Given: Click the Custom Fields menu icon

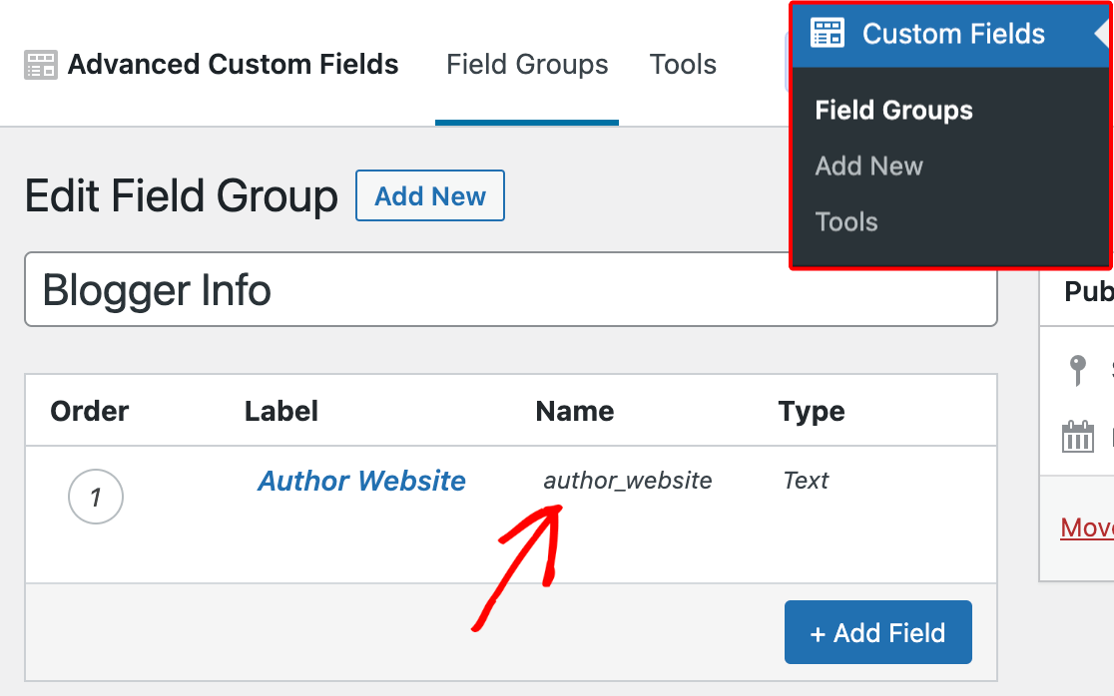Looking at the screenshot, I should point(828,33).
